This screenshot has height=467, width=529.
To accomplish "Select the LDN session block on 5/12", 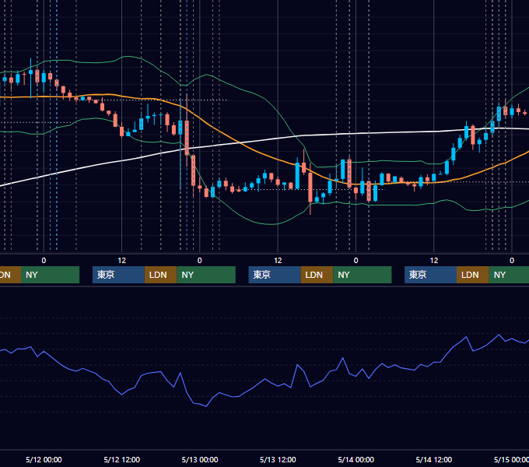I will 160,275.
